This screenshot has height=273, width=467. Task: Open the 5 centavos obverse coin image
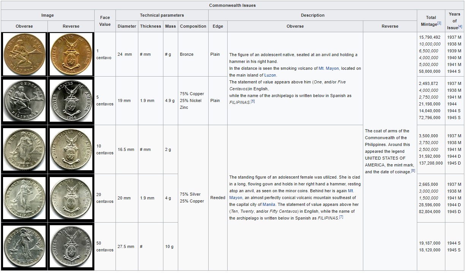click(24, 100)
